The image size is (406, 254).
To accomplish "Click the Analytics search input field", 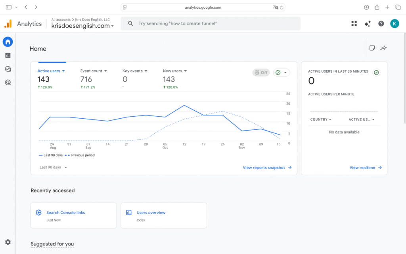I will click(214, 24).
